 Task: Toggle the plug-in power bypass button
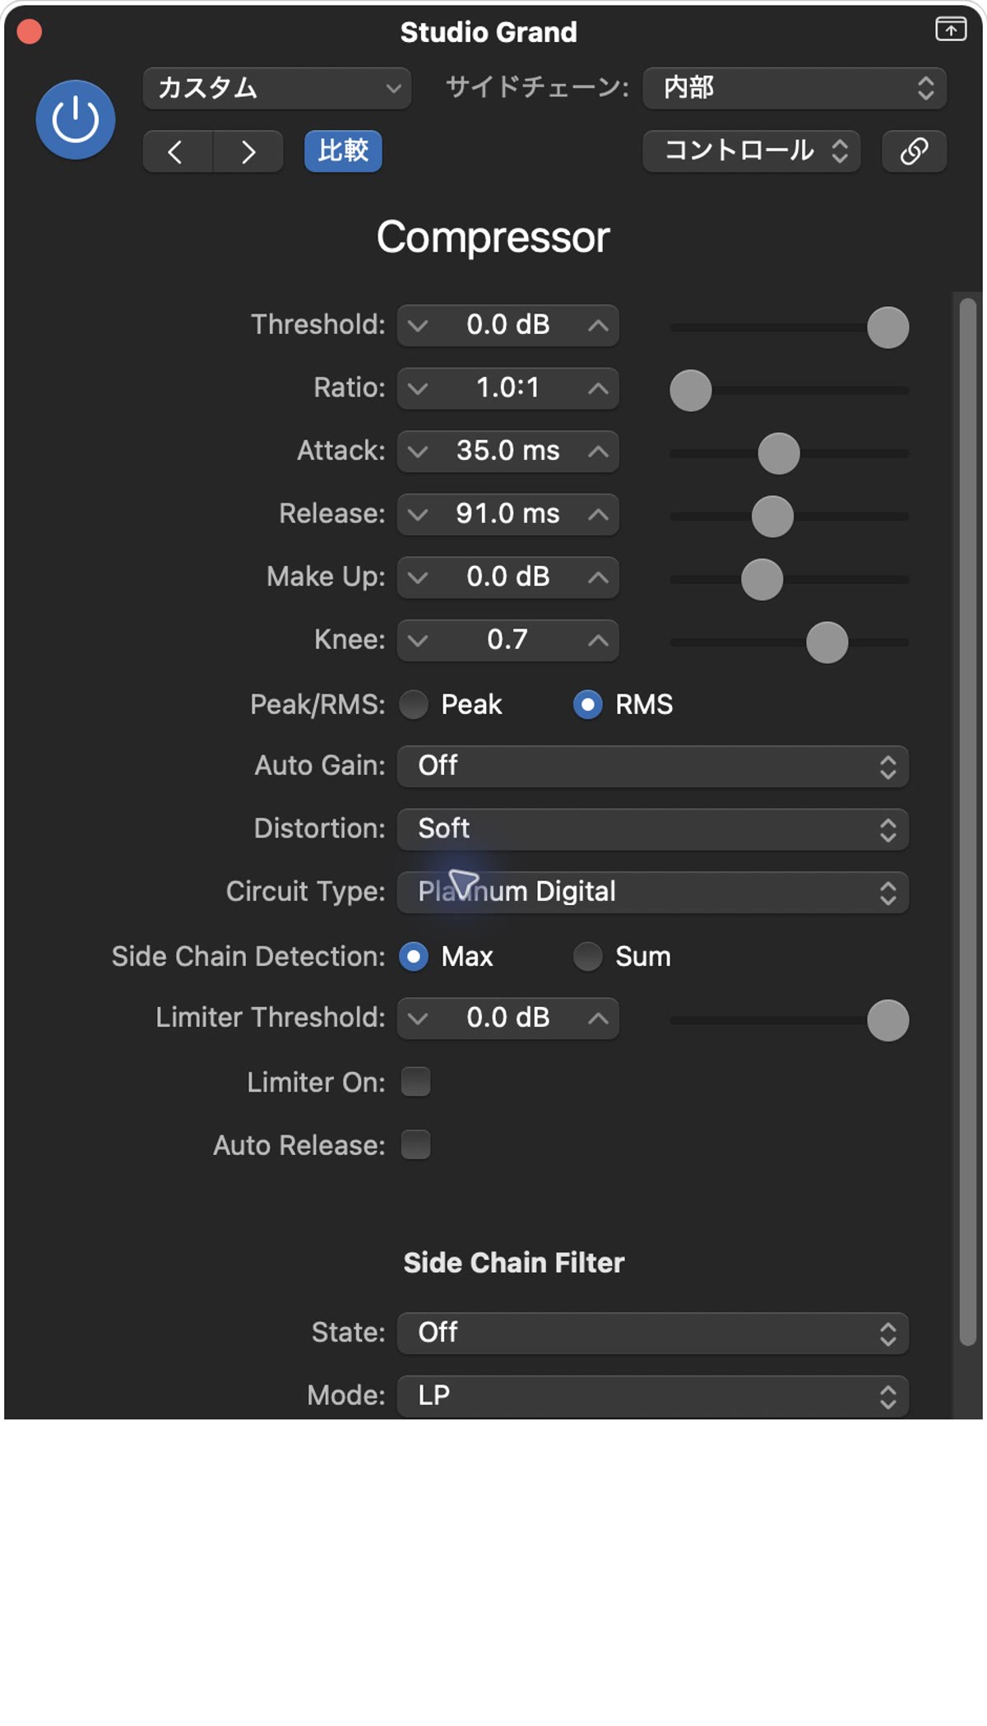(x=75, y=120)
